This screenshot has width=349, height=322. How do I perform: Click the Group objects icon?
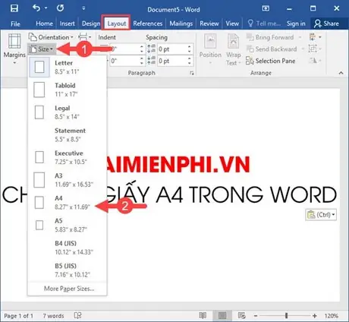tap(315, 49)
